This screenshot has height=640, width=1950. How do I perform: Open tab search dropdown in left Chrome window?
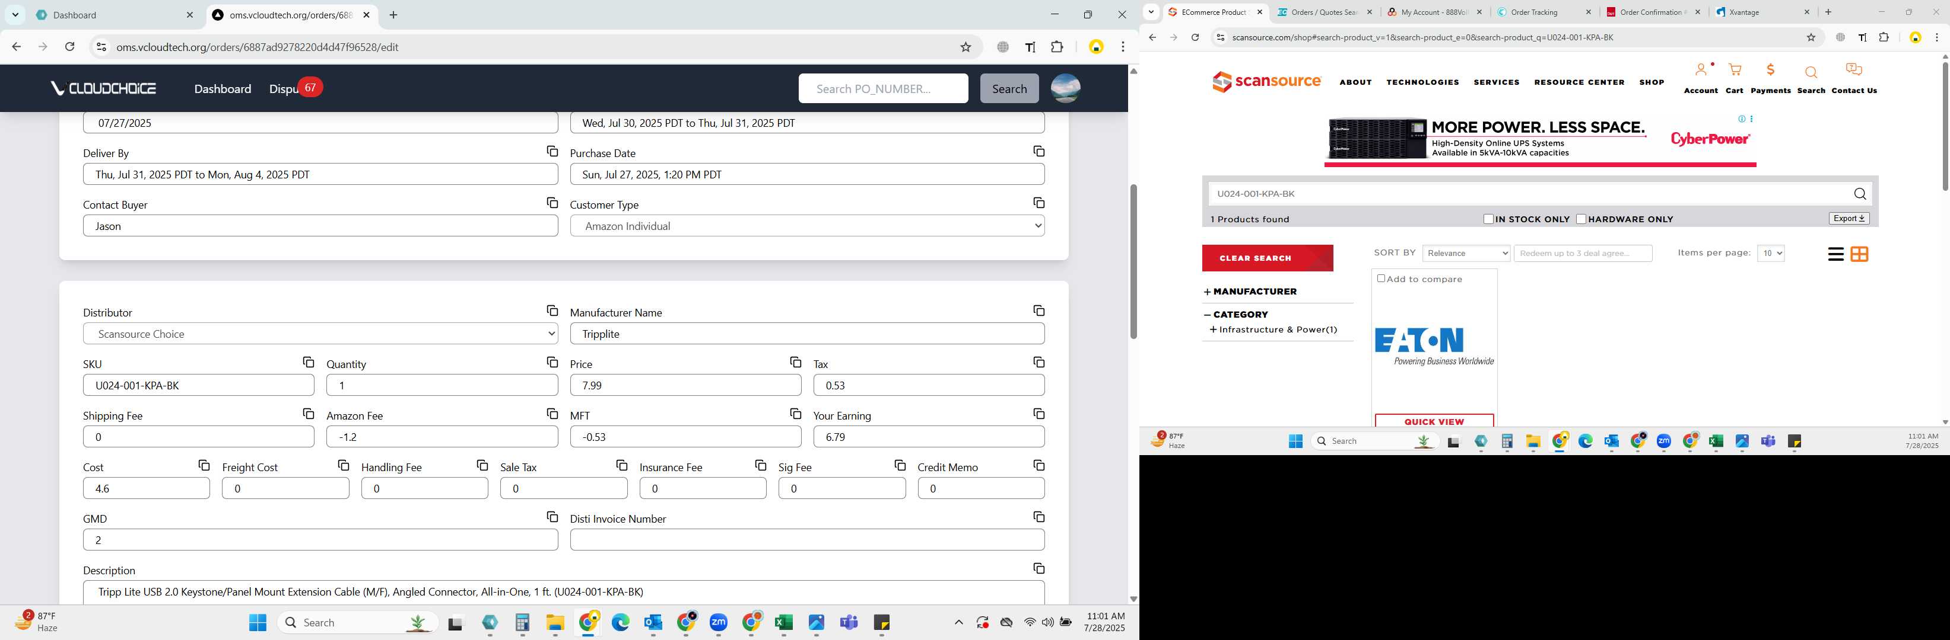15,15
